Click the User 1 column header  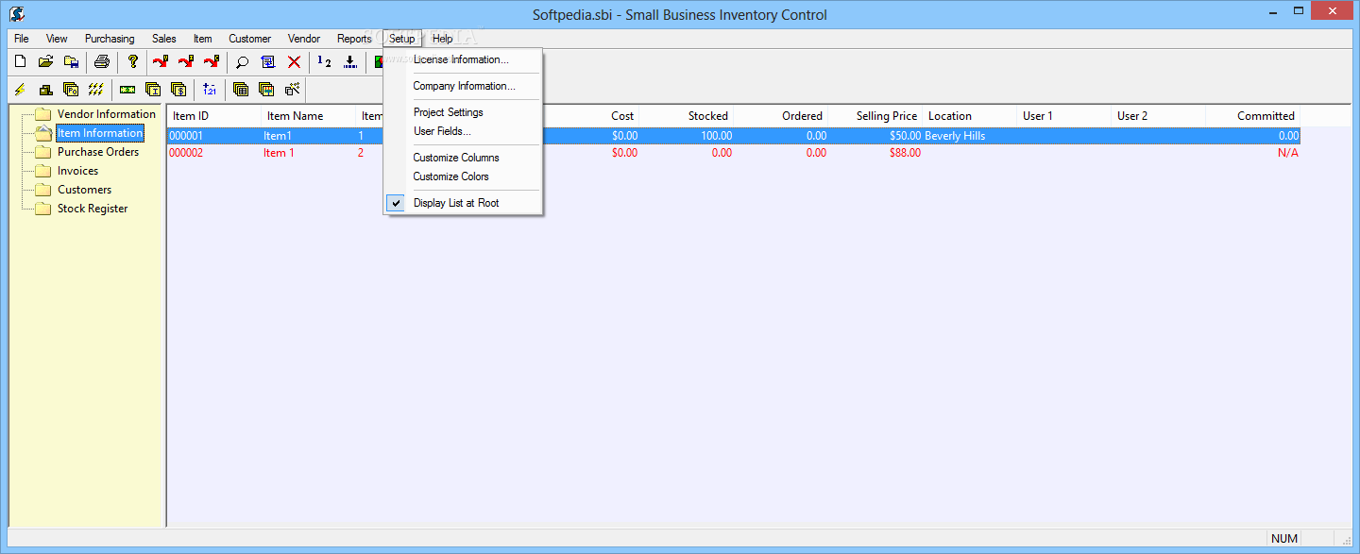click(x=1064, y=116)
